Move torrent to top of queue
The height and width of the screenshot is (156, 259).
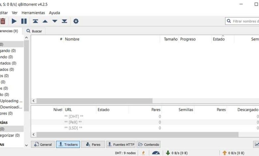click(x=35, y=21)
